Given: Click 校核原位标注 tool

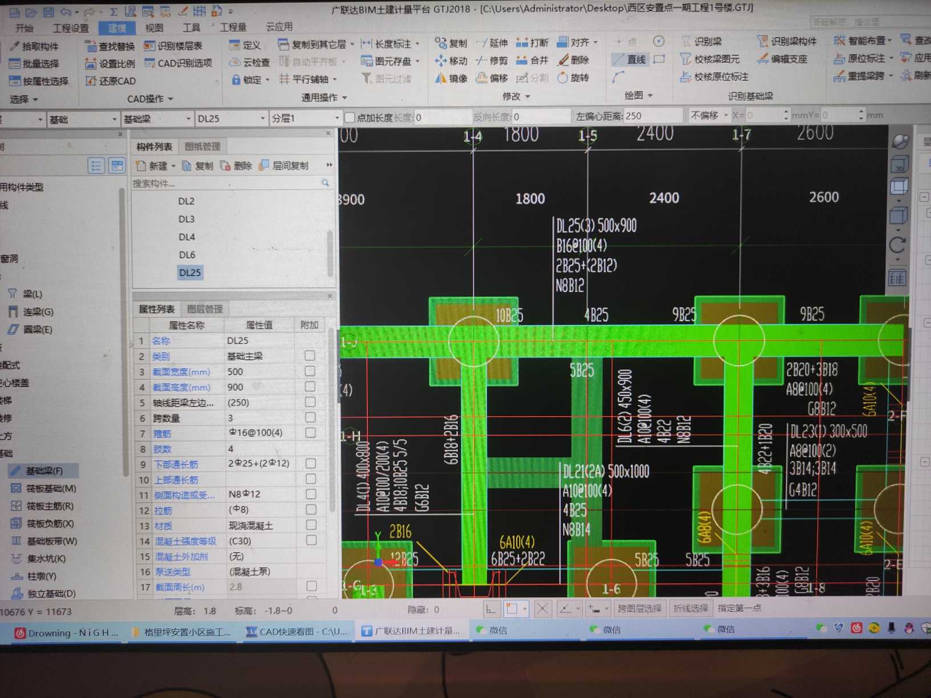Looking at the screenshot, I should pos(714,76).
